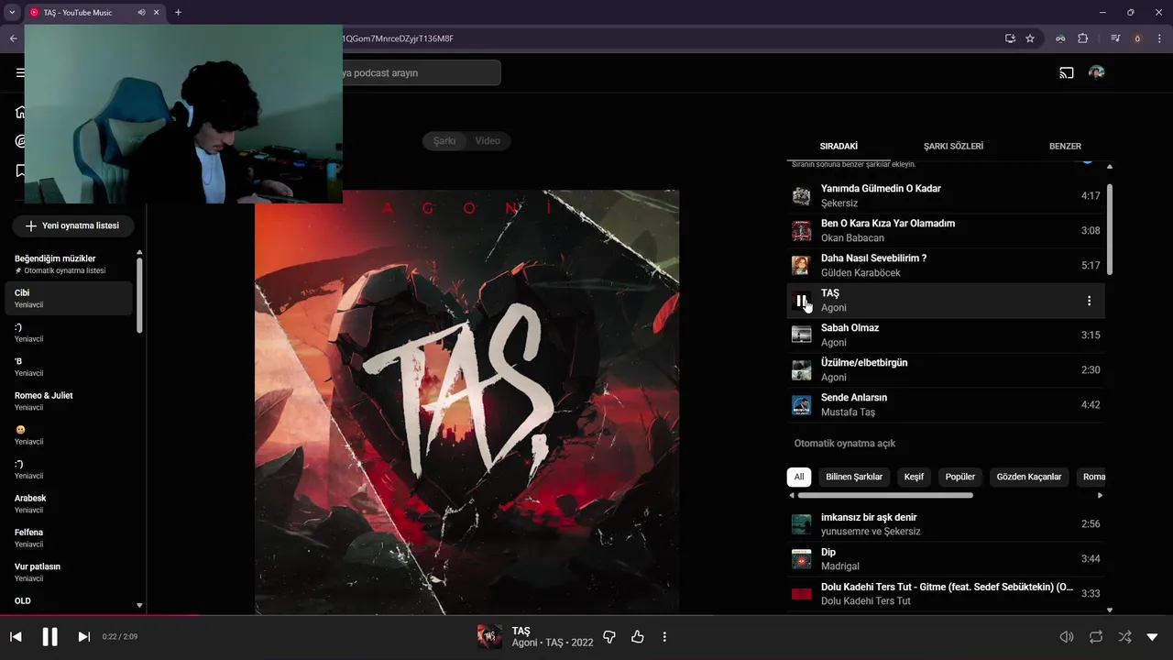Viewport: 1173px width, 660px height.
Task: Select the All filter chip
Action: pyautogui.click(x=799, y=477)
